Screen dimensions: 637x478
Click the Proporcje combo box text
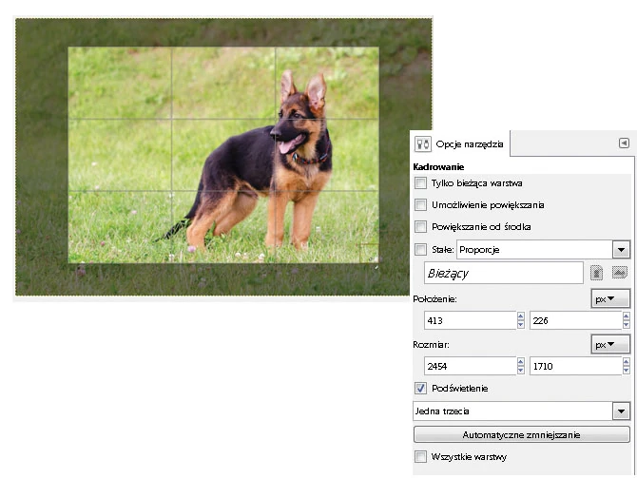tap(479, 250)
